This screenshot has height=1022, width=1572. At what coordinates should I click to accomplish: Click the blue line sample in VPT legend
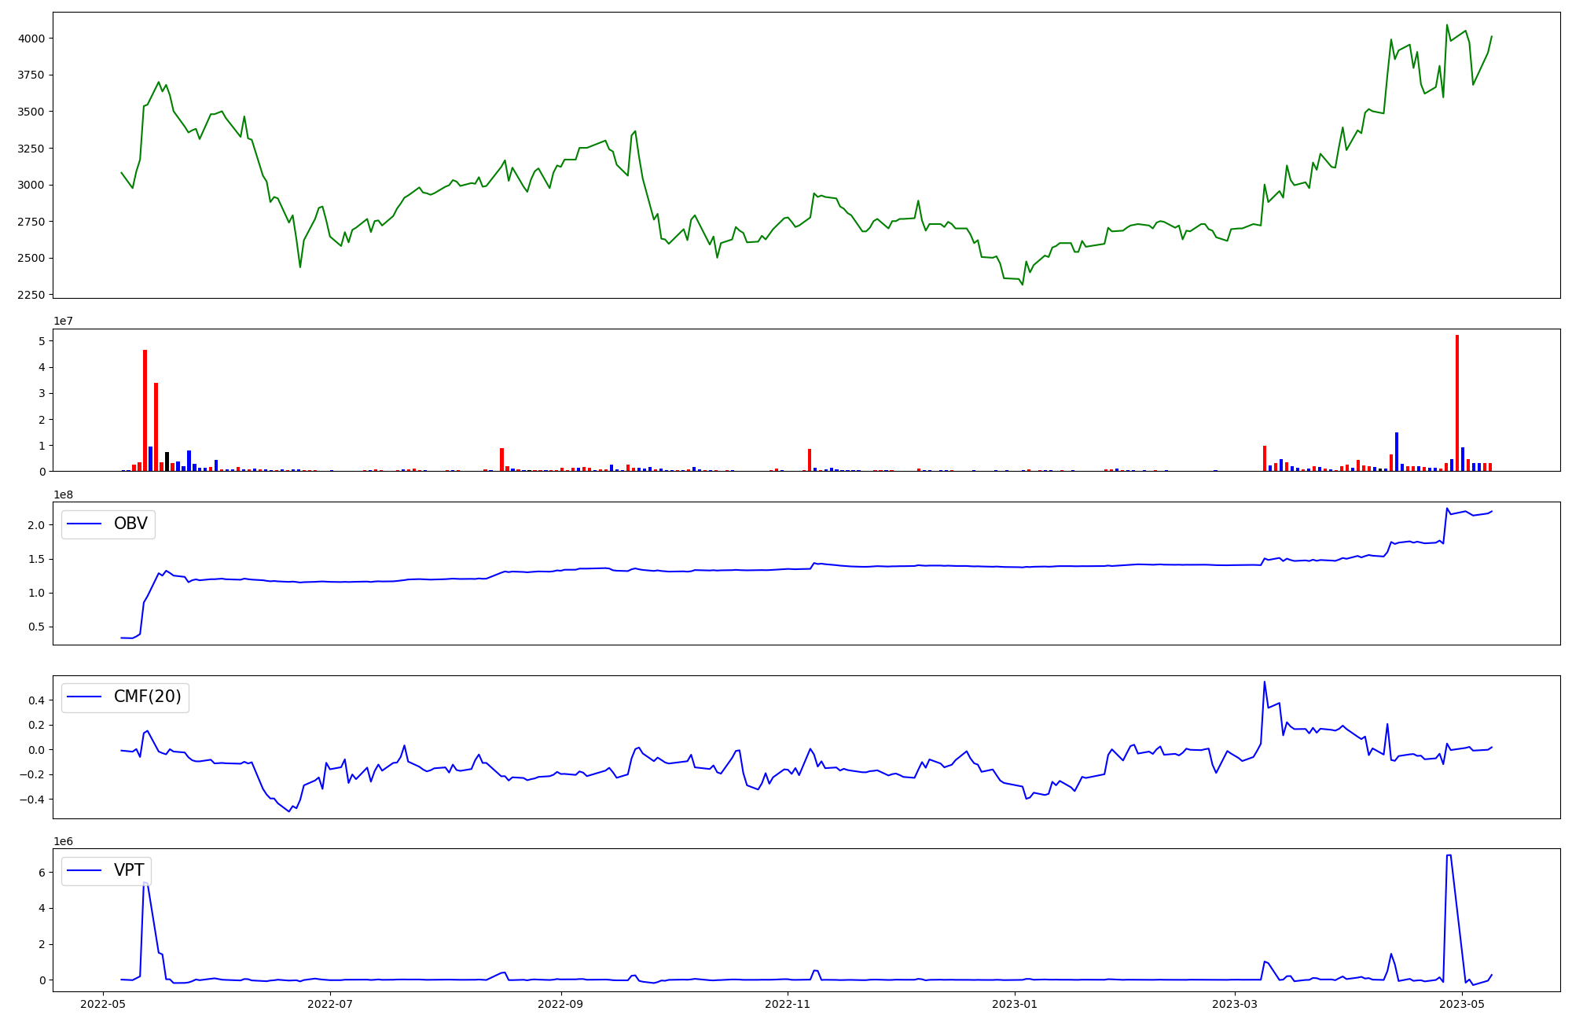tap(85, 870)
